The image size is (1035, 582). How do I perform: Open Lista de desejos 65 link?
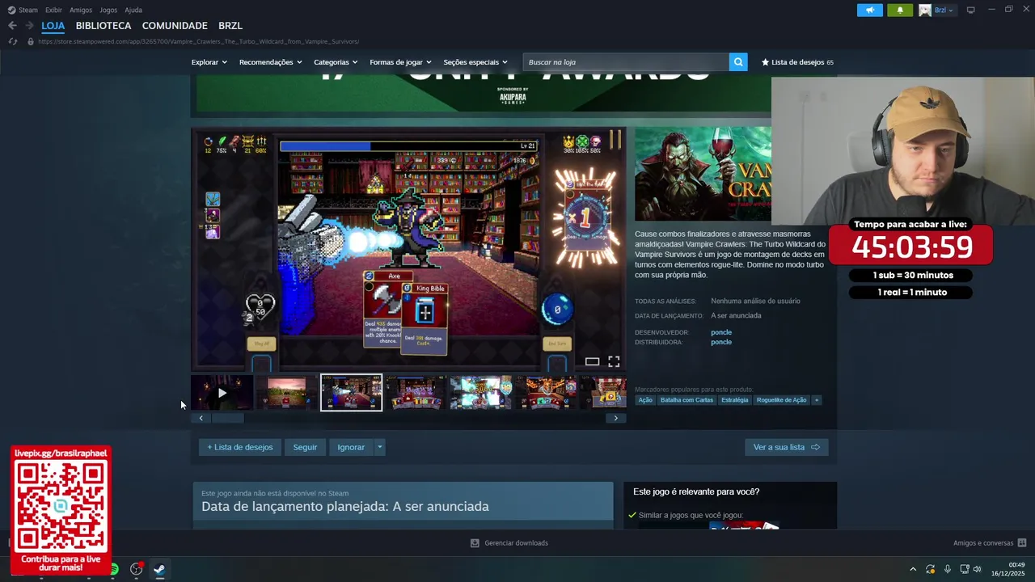point(797,62)
